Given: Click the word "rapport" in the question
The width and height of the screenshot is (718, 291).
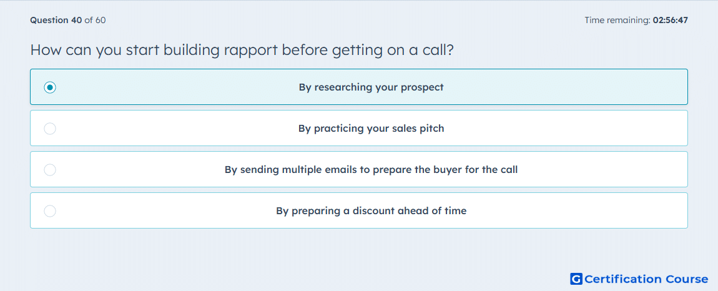Looking at the screenshot, I should [252, 51].
